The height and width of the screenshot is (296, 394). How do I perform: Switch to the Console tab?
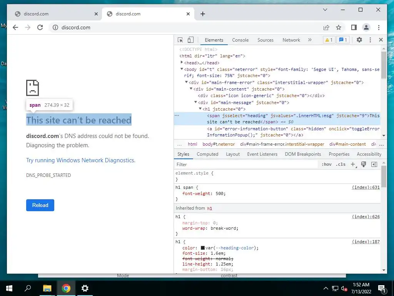(x=240, y=40)
